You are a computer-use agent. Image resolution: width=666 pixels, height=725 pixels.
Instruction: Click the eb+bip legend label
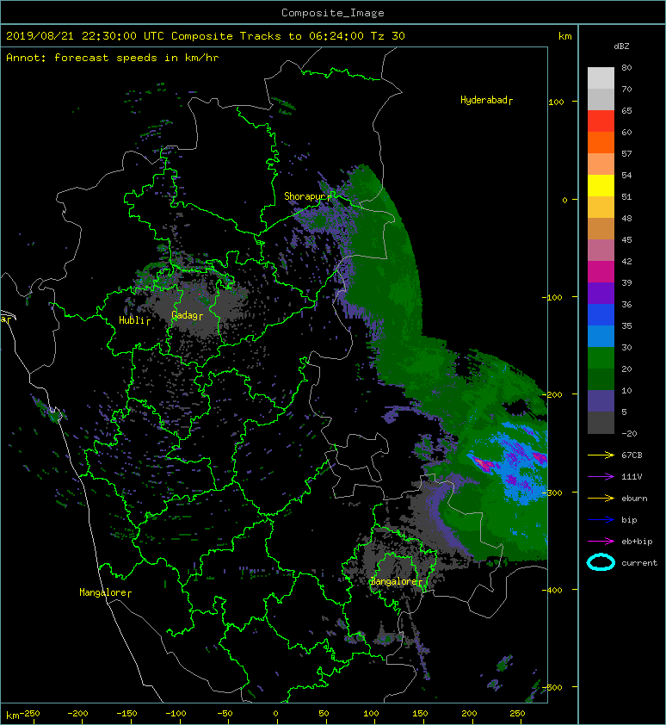pos(637,542)
